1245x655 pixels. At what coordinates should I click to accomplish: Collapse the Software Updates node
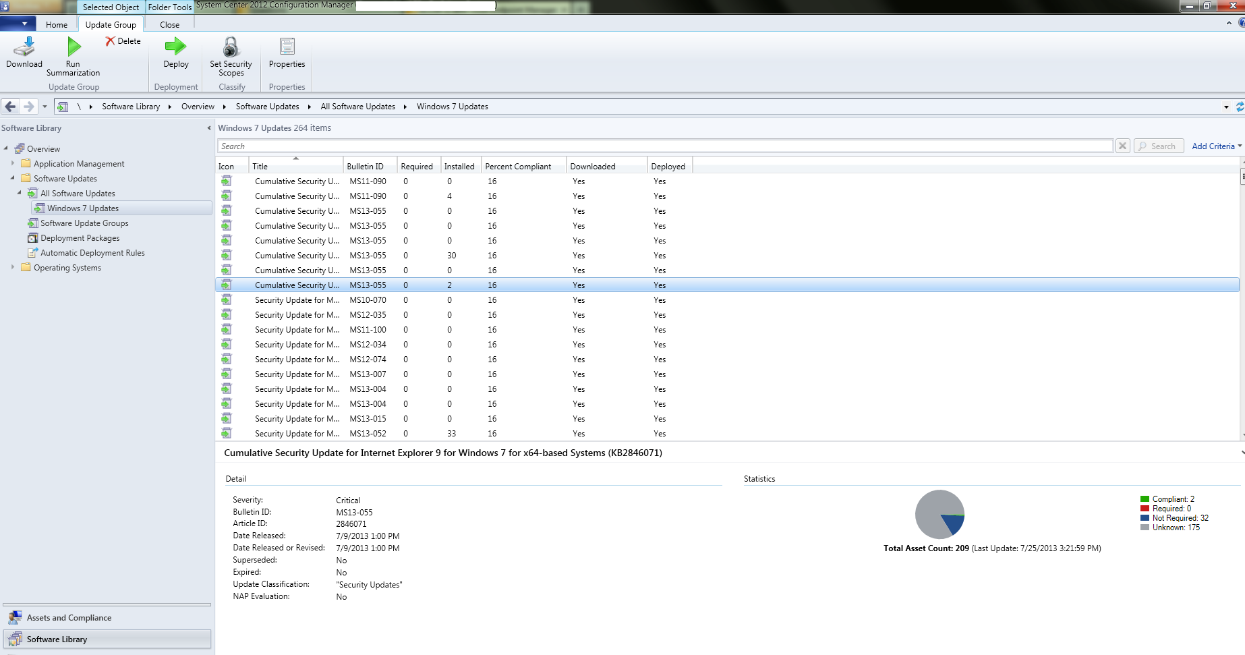click(x=13, y=178)
